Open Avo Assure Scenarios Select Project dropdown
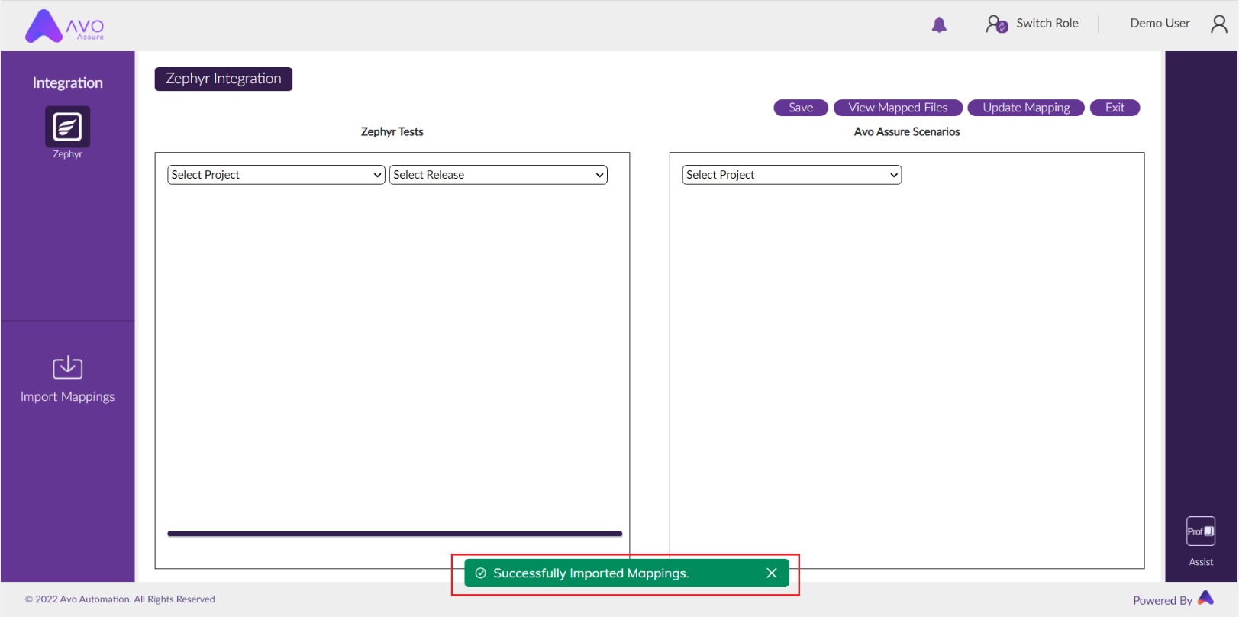1239x617 pixels. 792,175
